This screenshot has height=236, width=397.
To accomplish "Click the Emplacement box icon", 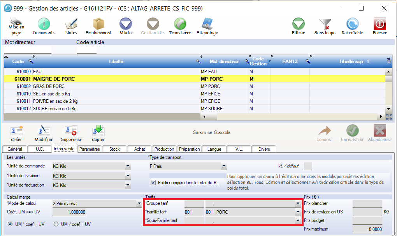I will click(98, 24).
